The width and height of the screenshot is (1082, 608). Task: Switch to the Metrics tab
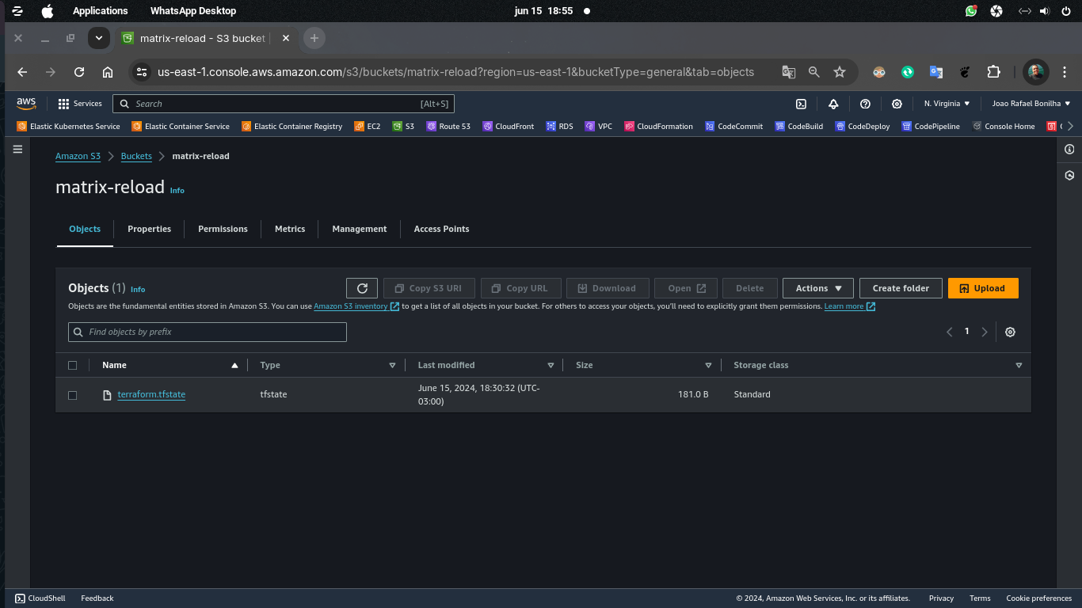[x=290, y=229]
